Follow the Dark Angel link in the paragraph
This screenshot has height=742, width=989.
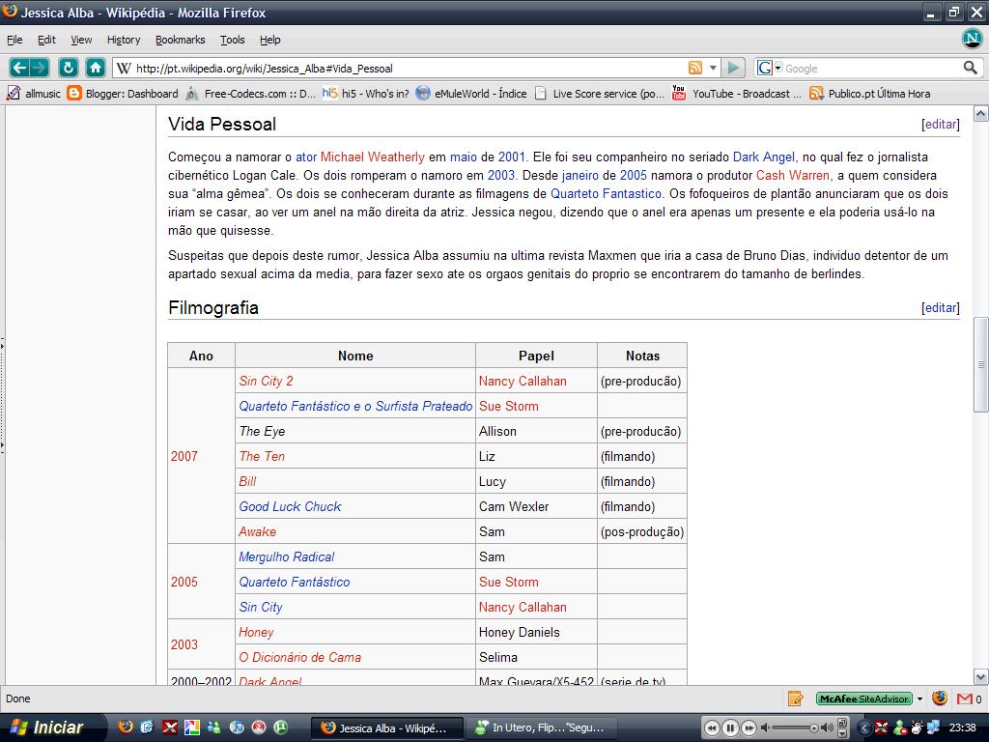[x=763, y=157]
